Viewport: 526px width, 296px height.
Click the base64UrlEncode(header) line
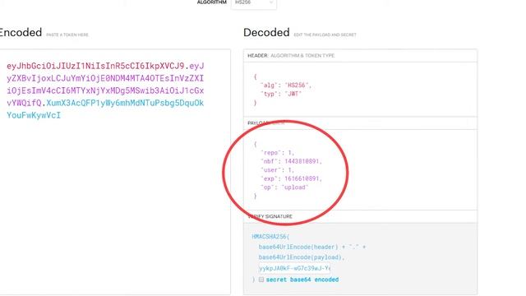(312, 247)
